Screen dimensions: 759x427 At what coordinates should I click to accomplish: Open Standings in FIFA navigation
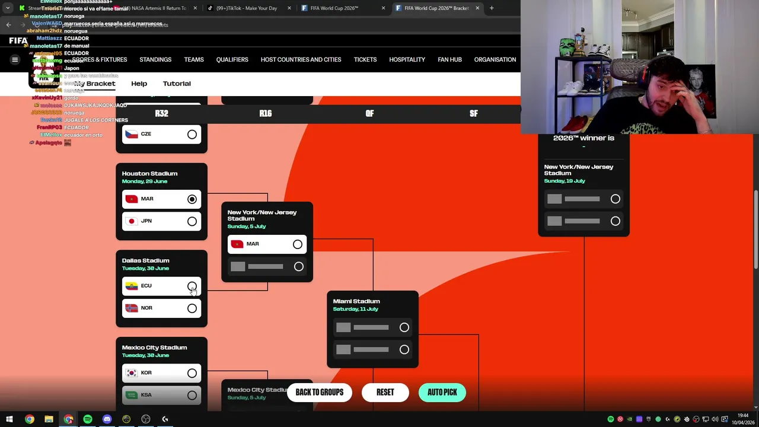click(155, 59)
